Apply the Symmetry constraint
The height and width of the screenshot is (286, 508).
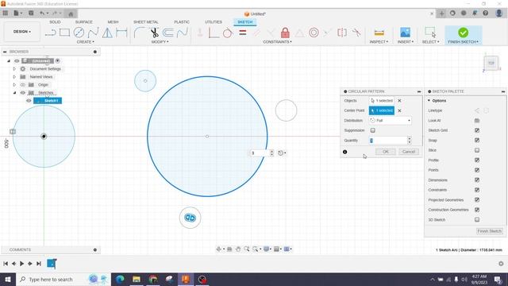click(x=342, y=33)
